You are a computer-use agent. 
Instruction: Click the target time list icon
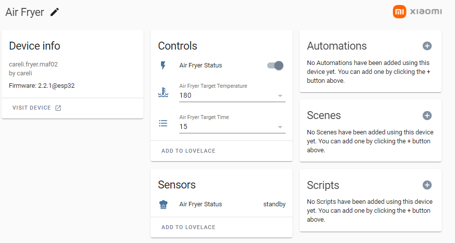pyautogui.click(x=163, y=123)
